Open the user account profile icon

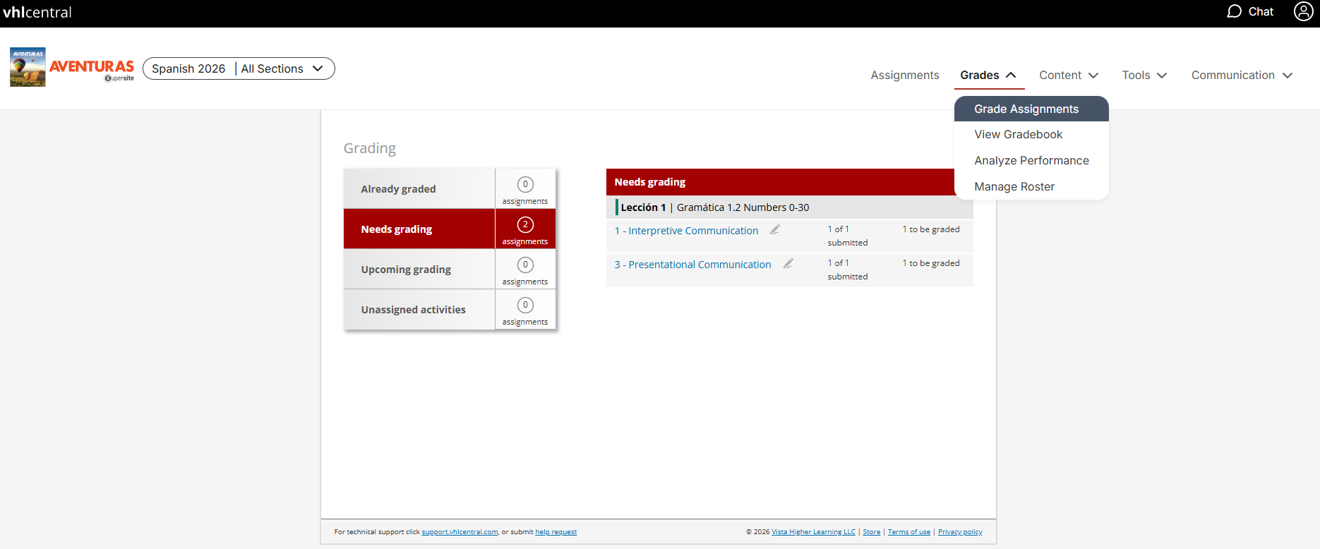tap(1303, 11)
